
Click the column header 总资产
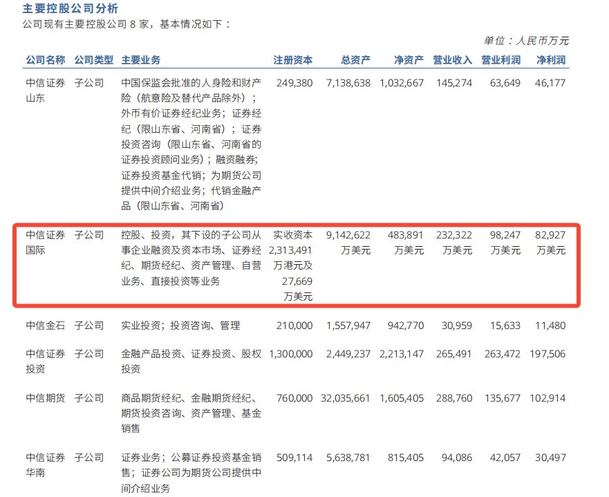356,60
